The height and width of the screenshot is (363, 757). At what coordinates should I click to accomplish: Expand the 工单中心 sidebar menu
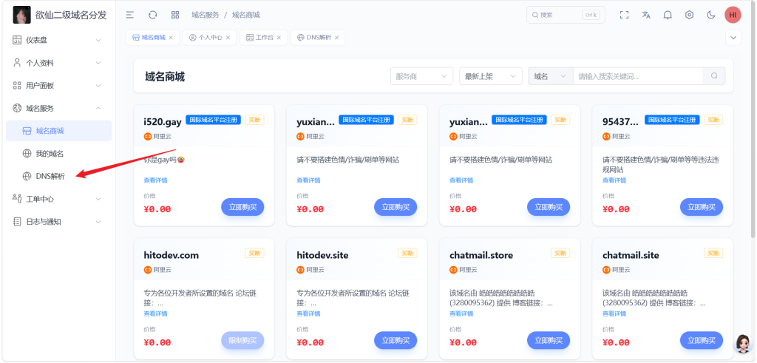click(x=58, y=199)
